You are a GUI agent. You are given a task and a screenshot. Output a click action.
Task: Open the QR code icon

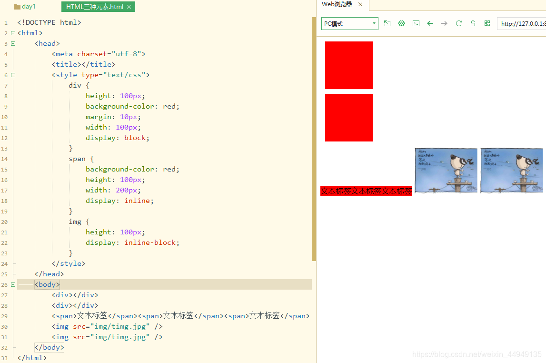[487, 23]
